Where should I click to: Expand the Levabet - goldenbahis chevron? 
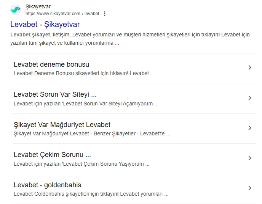[x=250, y=188]
